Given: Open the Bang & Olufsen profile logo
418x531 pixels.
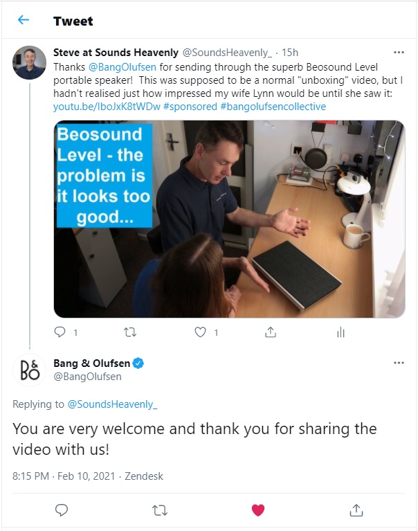Looking at the screenshot, I should tap(30, 370).
